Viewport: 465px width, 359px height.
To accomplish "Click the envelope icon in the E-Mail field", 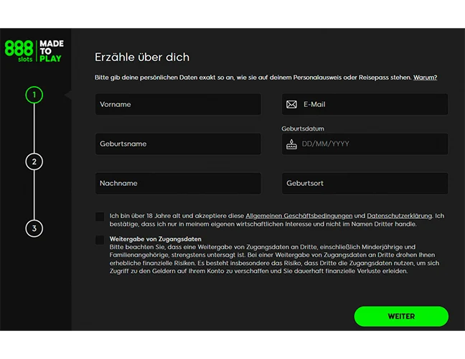I will (291, 104).
